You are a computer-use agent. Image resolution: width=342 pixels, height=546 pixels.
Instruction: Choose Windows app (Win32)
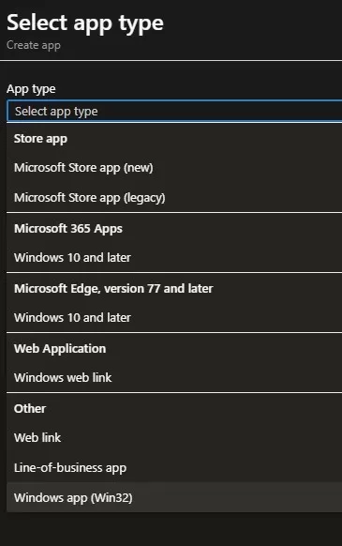point(174,497)
